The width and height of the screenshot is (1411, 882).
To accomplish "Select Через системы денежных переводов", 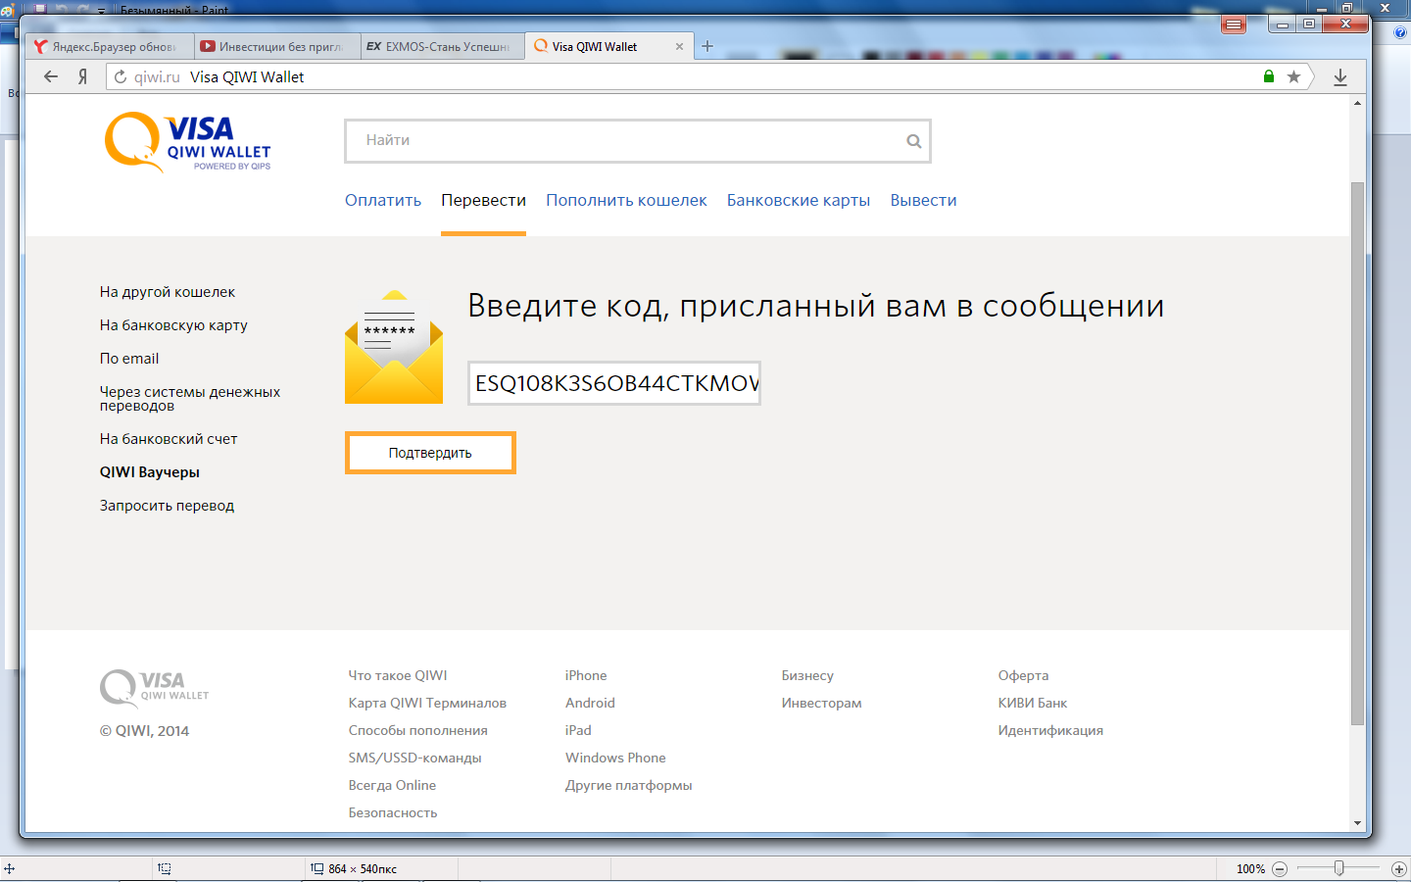I will coord(190,399).
